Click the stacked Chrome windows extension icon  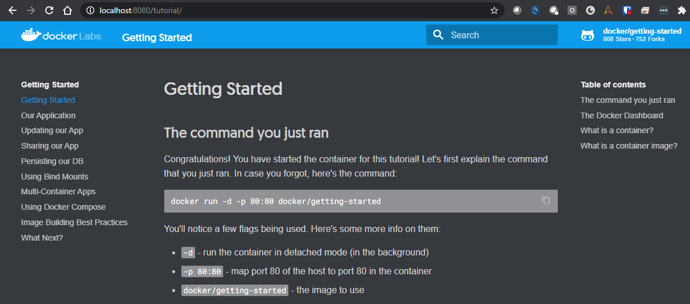[645, 10]
